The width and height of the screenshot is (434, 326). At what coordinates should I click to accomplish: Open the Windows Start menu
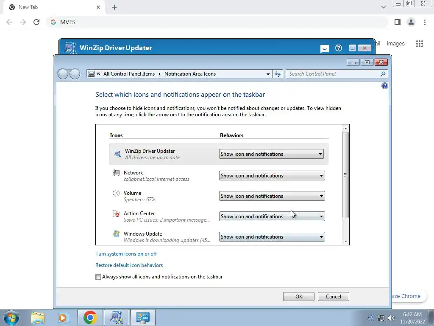point(11,318)
